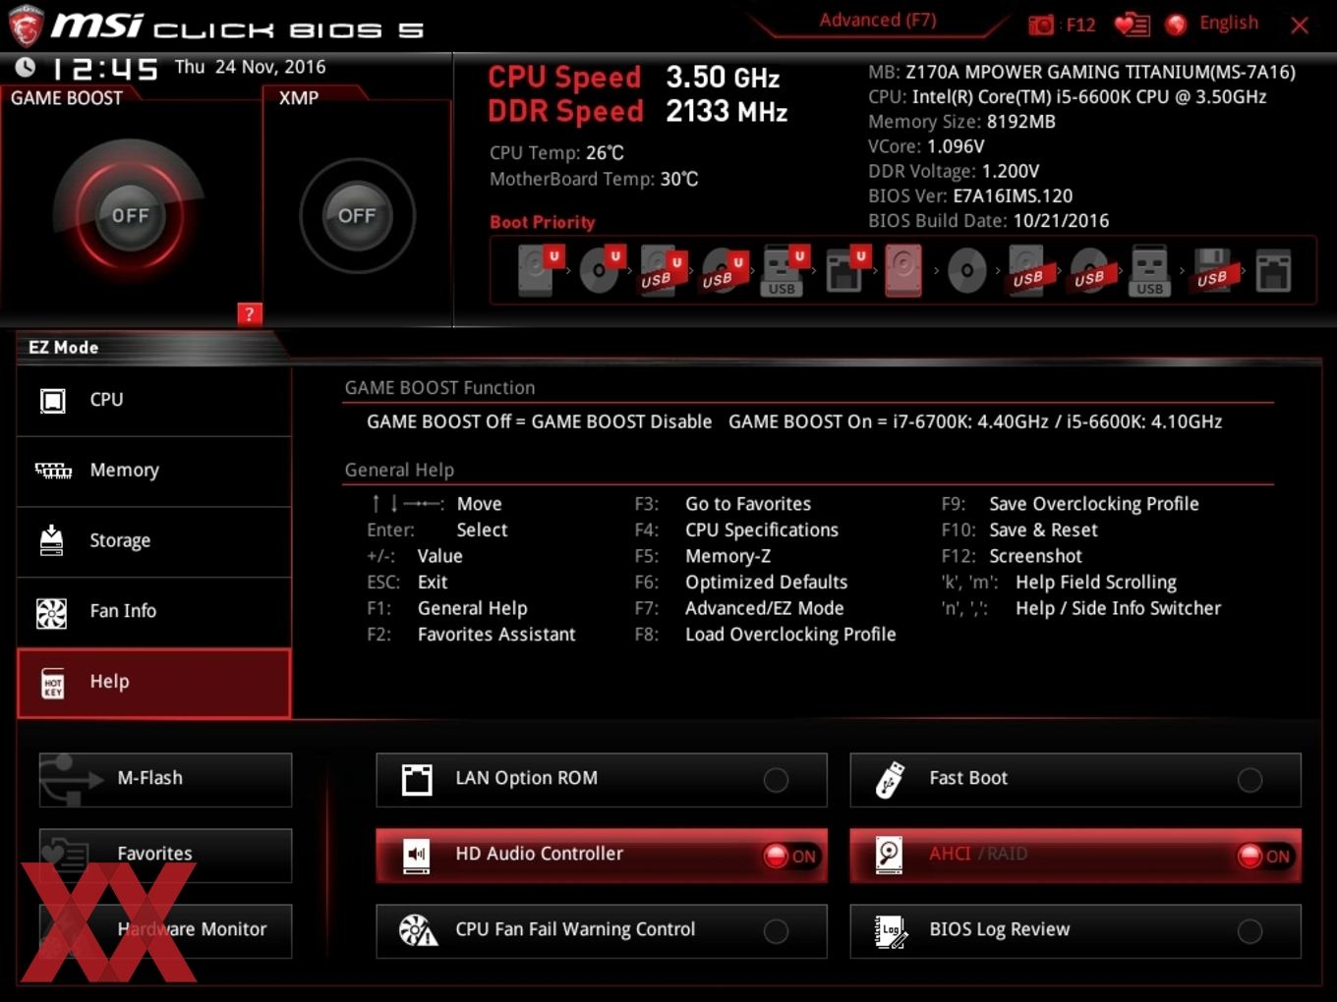Toggle the GAME BOOST knob
The height and width of the screenshot is (1002, 1337).
[130, 216]
